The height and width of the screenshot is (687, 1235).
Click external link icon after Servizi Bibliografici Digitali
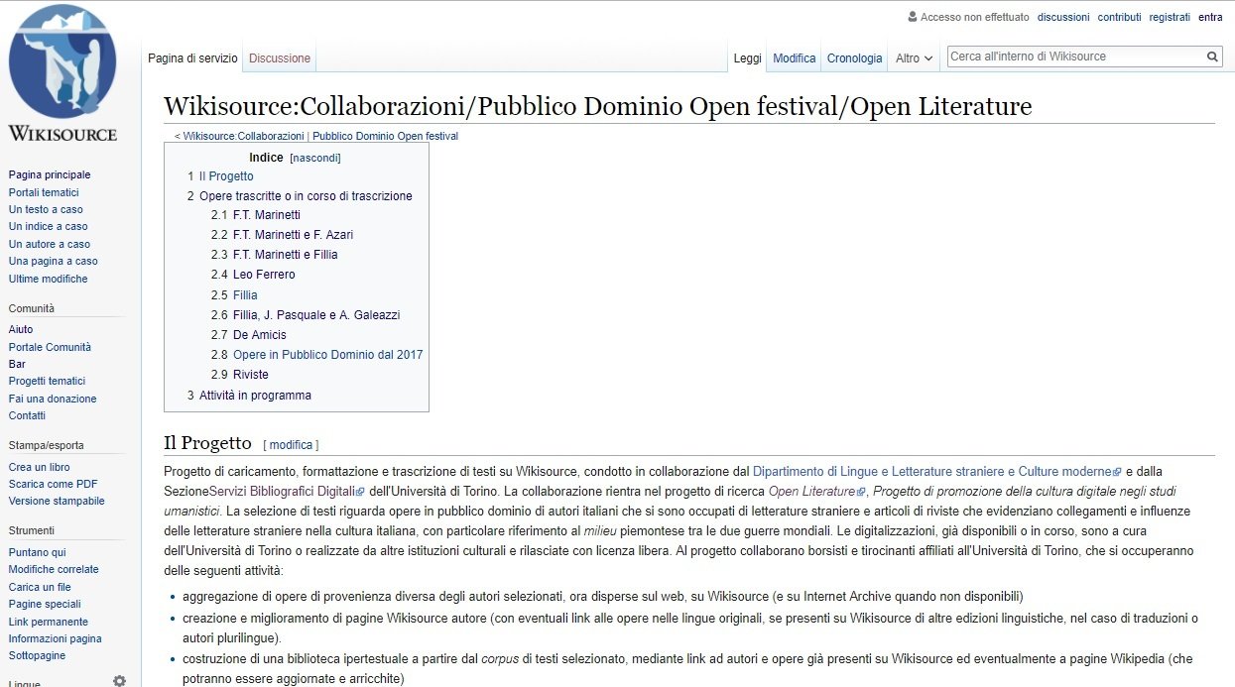coord(360,492)
